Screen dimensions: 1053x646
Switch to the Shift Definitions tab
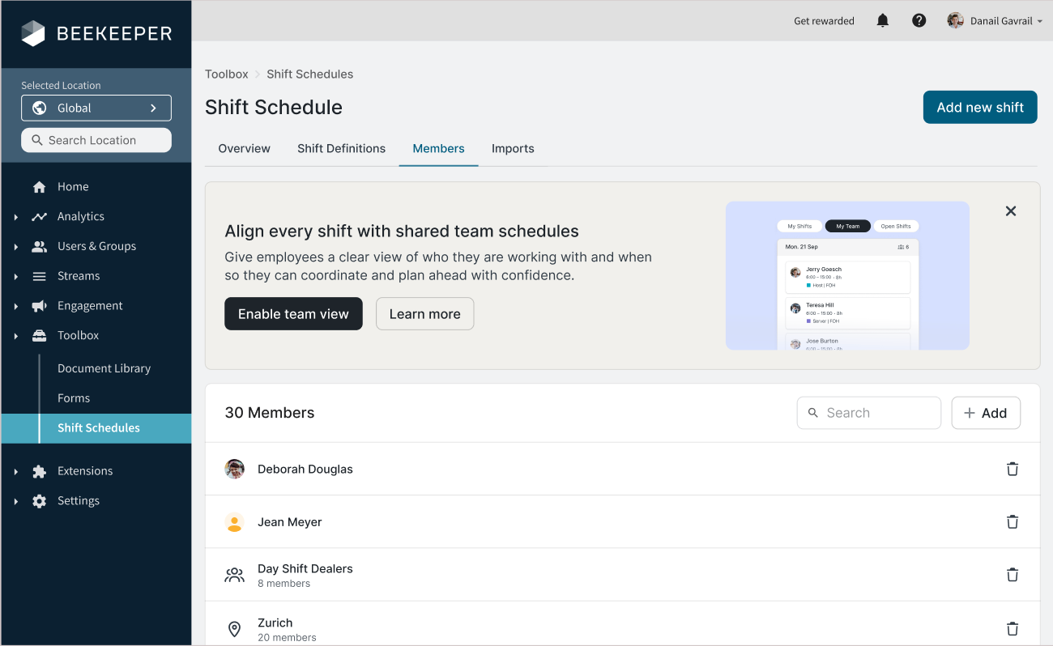[341, 149]
